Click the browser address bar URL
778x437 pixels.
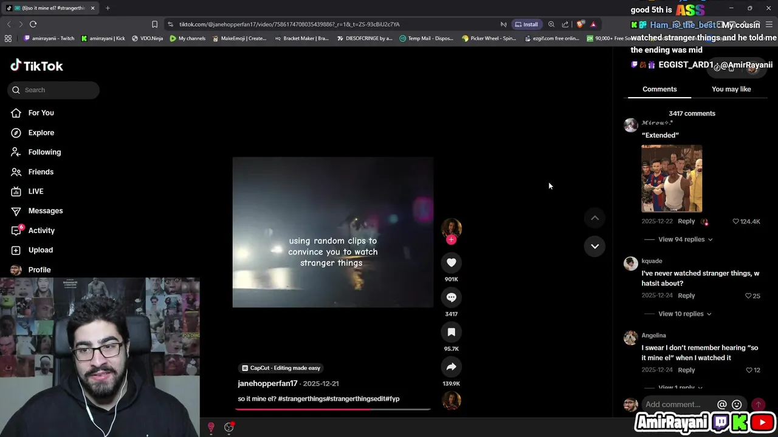coord(289,24)
